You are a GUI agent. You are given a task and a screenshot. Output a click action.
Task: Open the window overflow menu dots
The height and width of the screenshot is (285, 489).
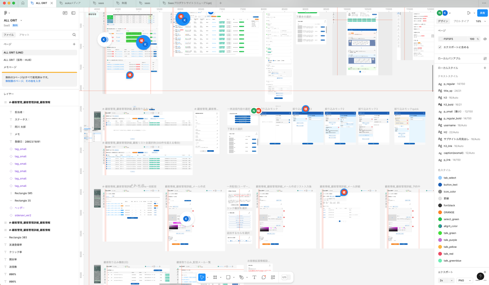tap(484, 3)
